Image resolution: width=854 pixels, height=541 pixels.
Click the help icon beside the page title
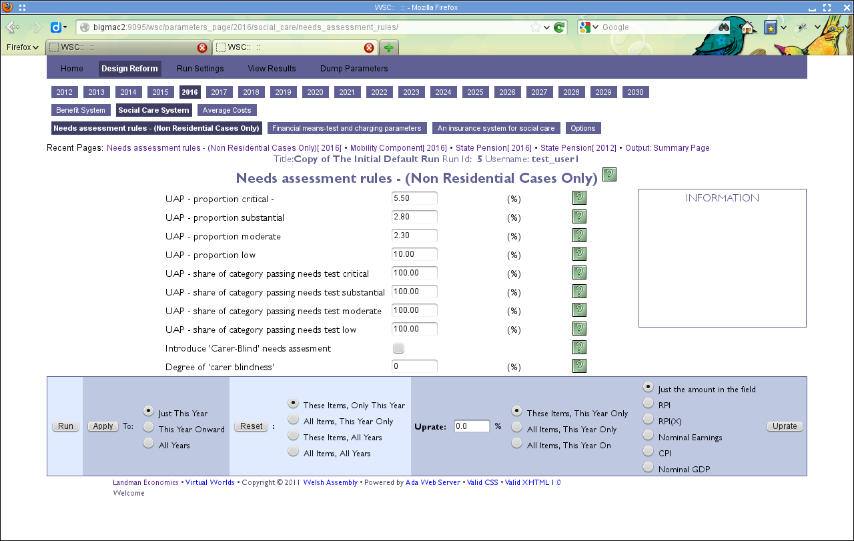pos(608,173)
